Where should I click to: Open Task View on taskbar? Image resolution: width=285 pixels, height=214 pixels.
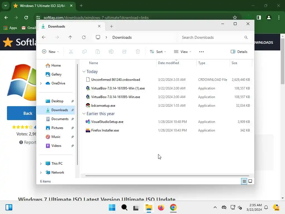pos(136,208)
